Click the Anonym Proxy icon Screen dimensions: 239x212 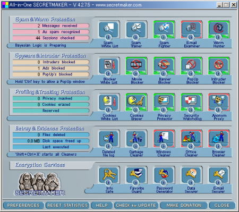(x=219, y=101)
